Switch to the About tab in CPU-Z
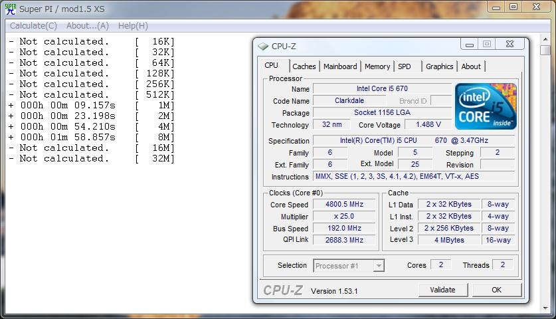 pos(471,66)
